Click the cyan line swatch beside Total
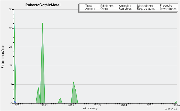Screen dimensions: 180x111 coord(82,6)
